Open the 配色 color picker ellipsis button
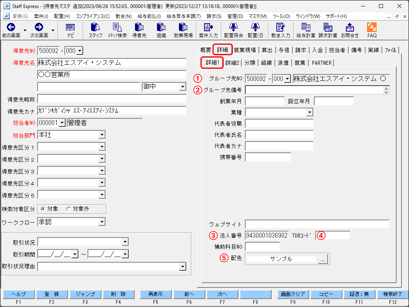This screenshot has height=307, width=409. [x=323, y=259]
